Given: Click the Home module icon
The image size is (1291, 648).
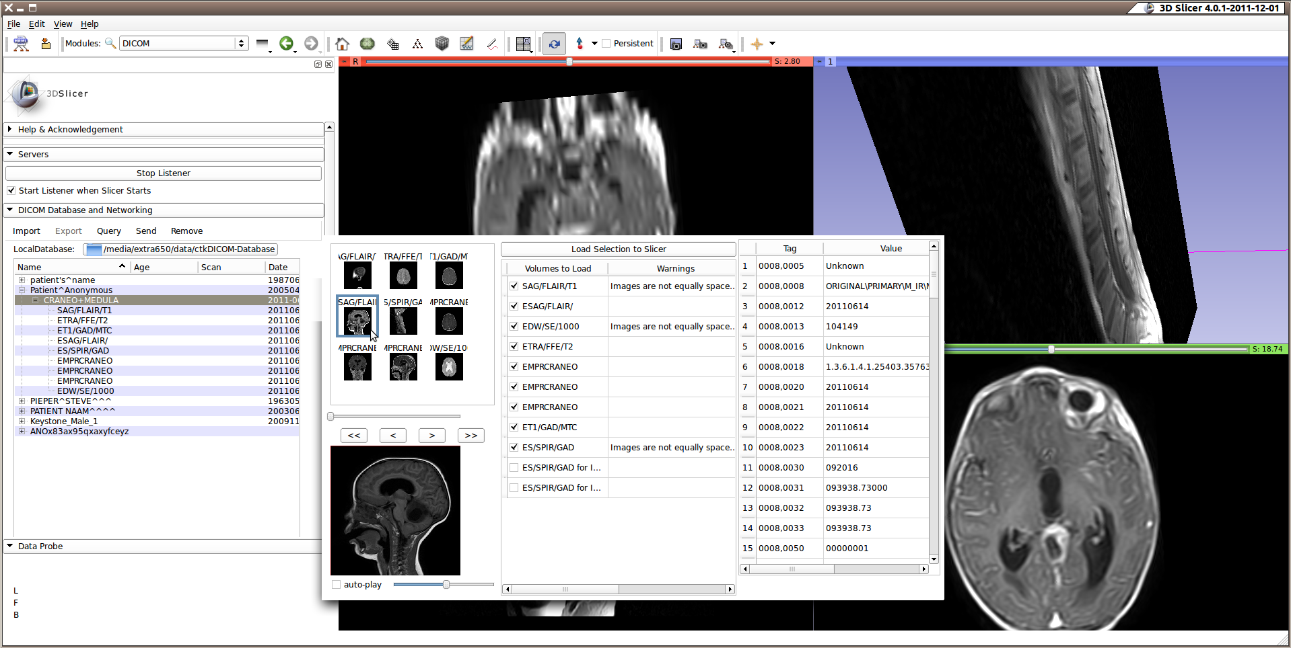Looking at the screenshot, I should (342, 44).
